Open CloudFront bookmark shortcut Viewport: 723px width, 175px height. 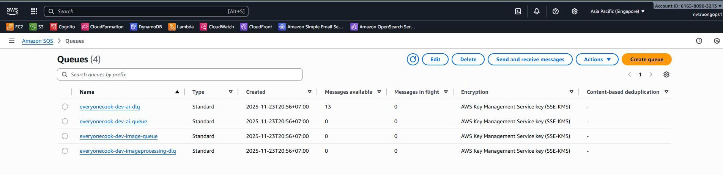click(x=257, y=27)
